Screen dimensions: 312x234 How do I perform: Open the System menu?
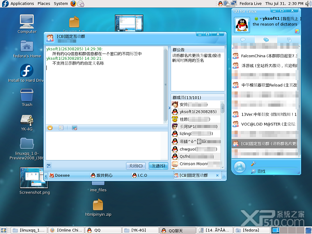(61, 4)
